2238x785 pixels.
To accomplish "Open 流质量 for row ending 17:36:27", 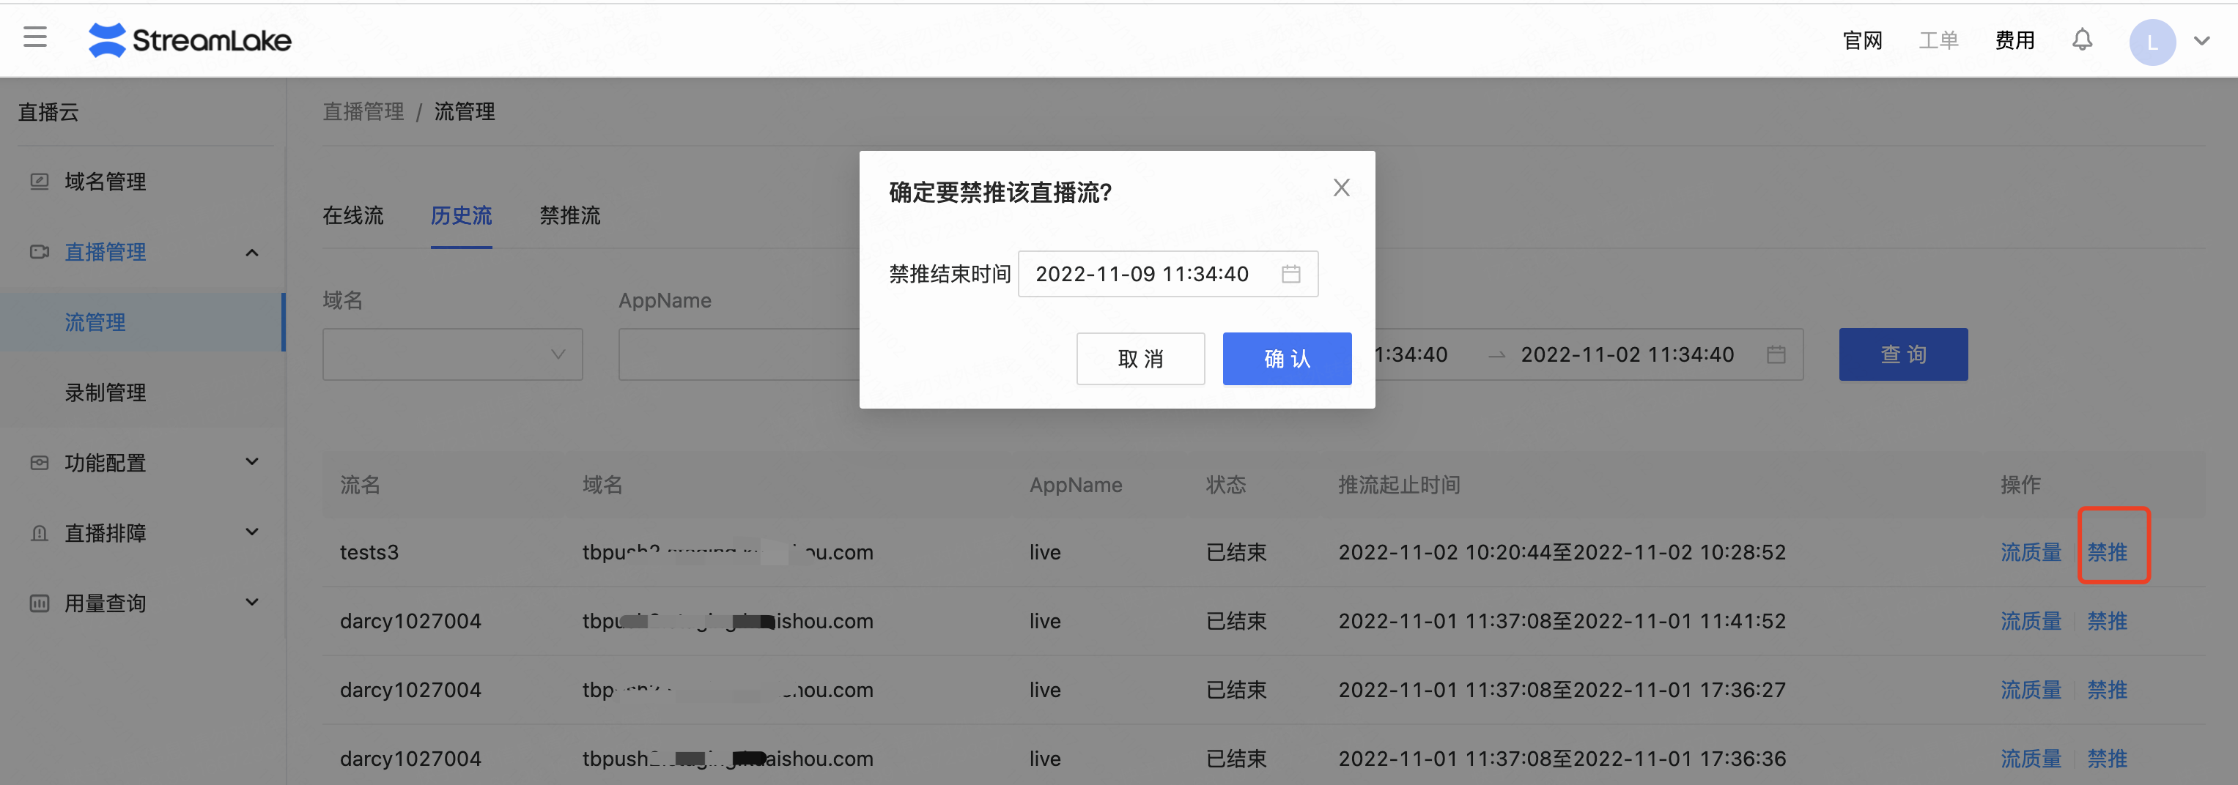I will point(2031,690).
